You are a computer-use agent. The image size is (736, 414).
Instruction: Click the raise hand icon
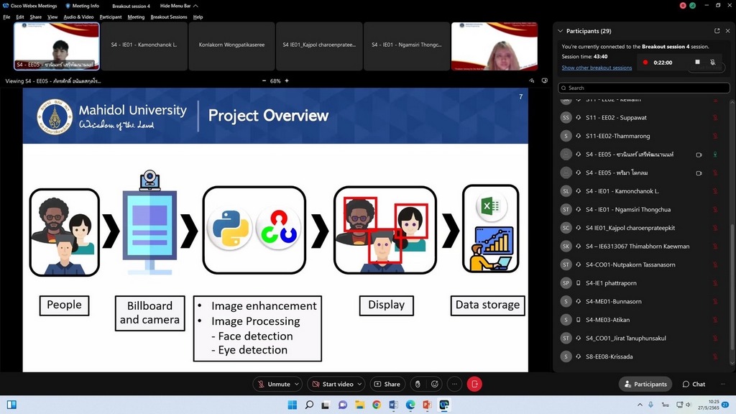[416, 384]
